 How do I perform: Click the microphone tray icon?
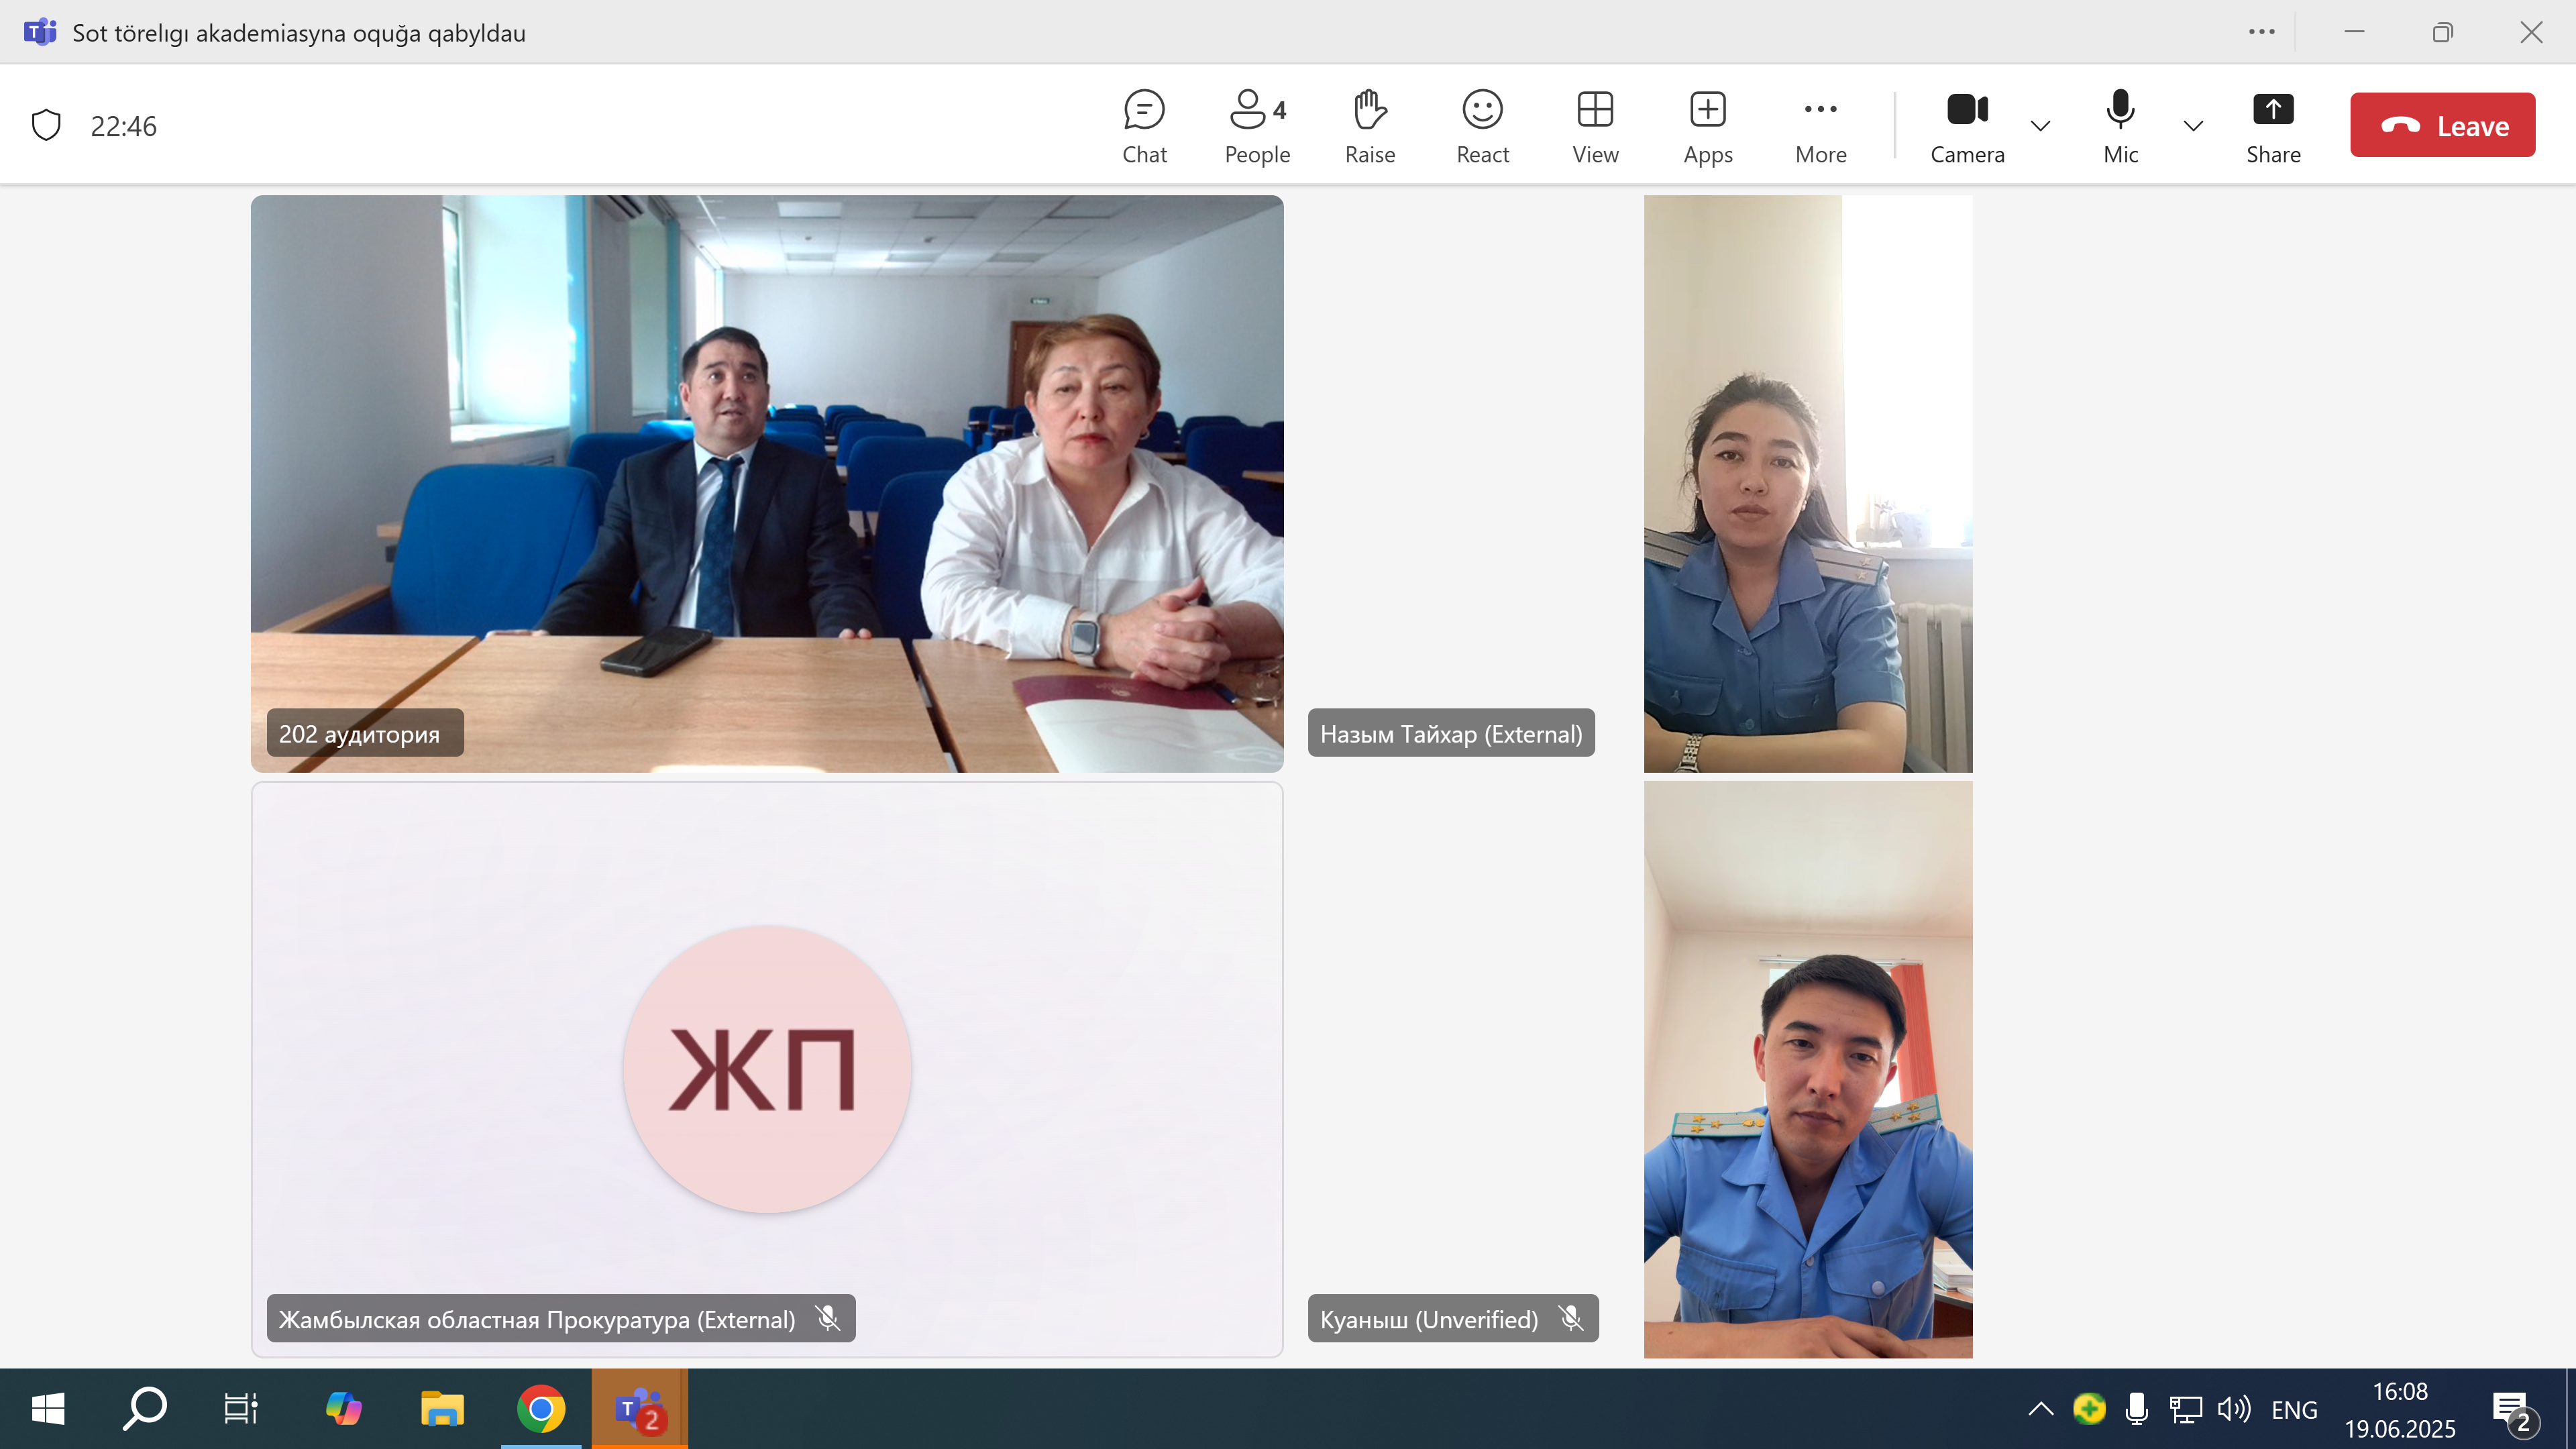click(x=2137, y=1409)
